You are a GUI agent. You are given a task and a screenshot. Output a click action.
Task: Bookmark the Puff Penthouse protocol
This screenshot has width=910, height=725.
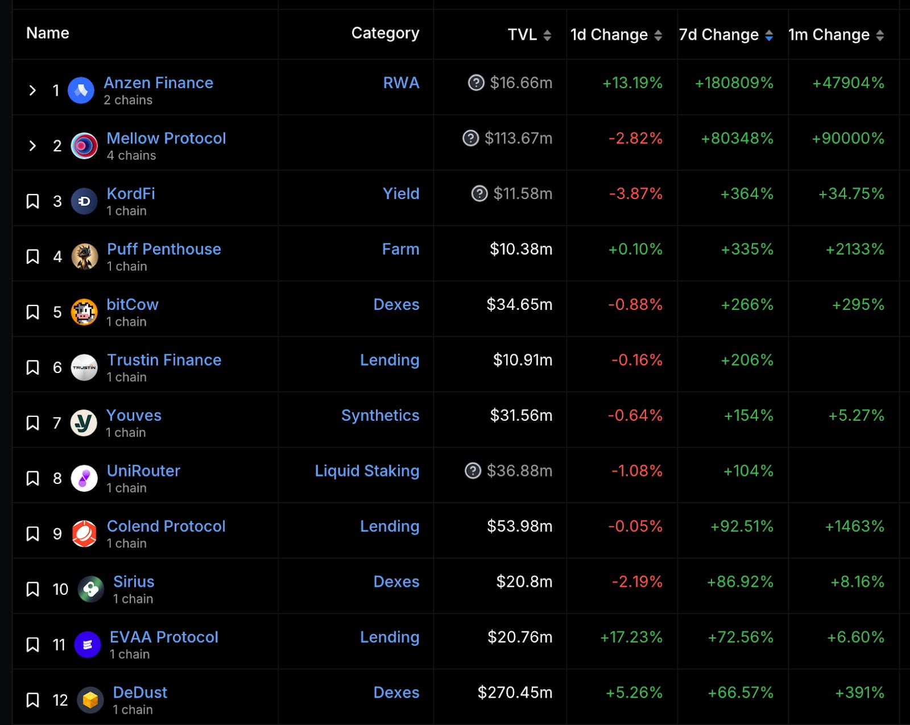click(x=33, y=256)
